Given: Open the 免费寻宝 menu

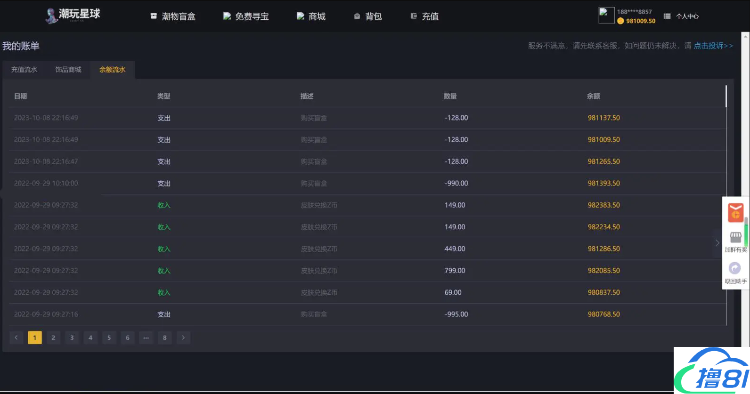Looking at the screenshot, I should 246,16.
